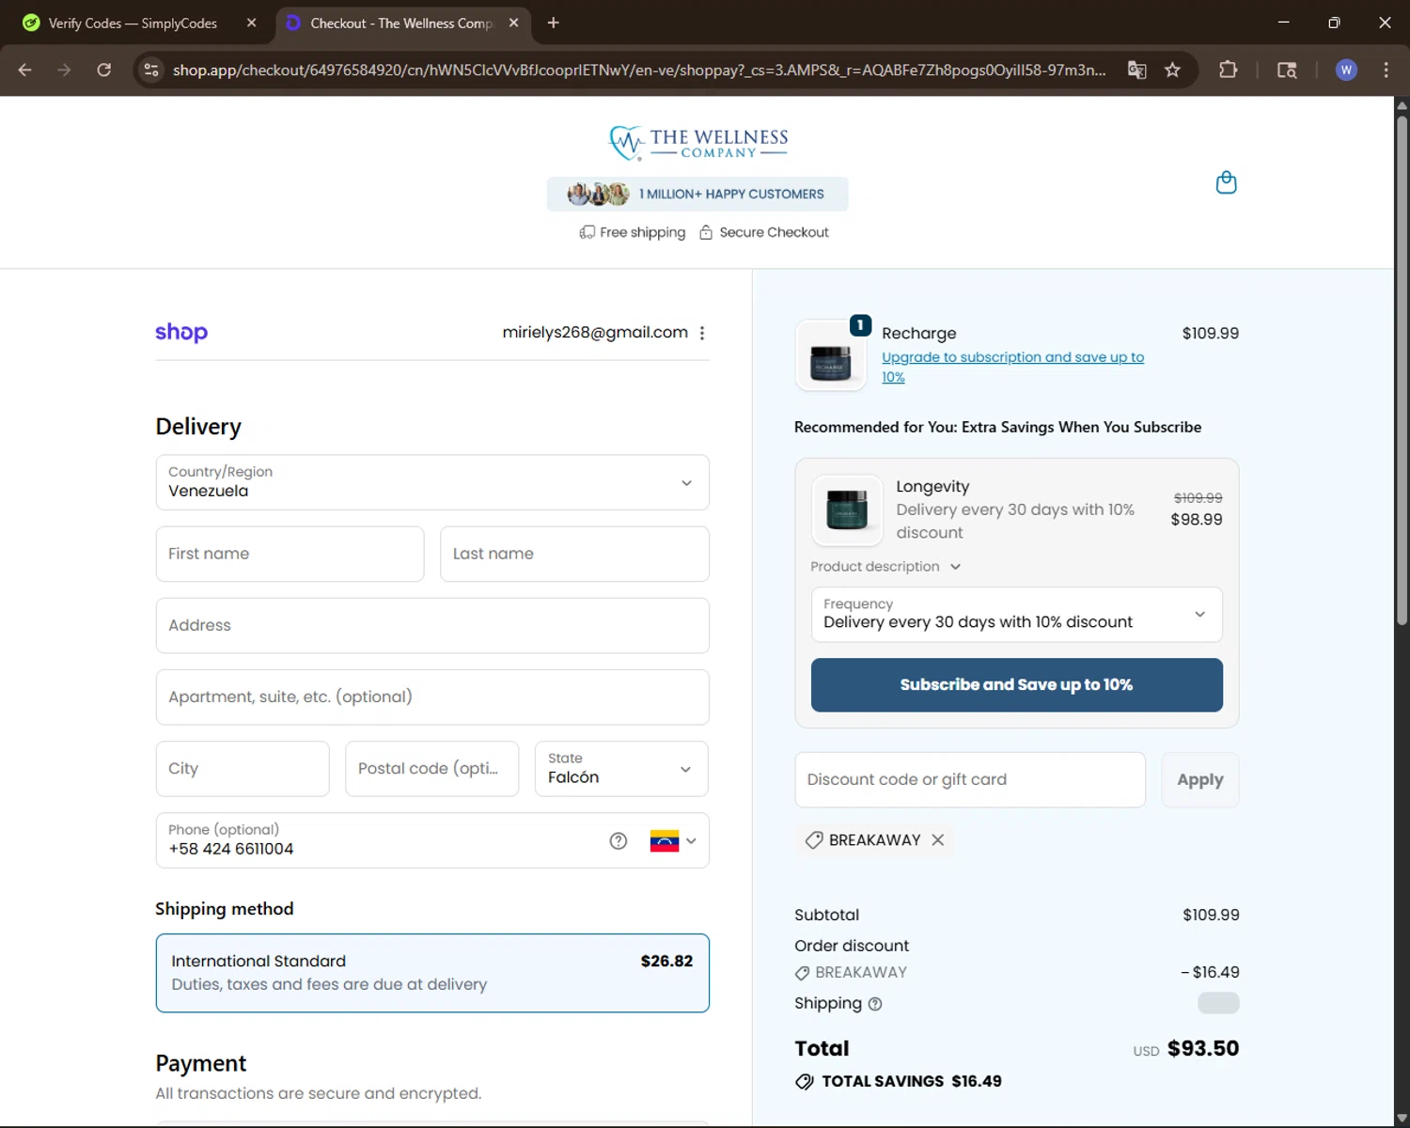The width and height of the screenshot is (1410, 1128).
Task: Open the Chrome profile avatar
Action: [x=1346, y=70]
